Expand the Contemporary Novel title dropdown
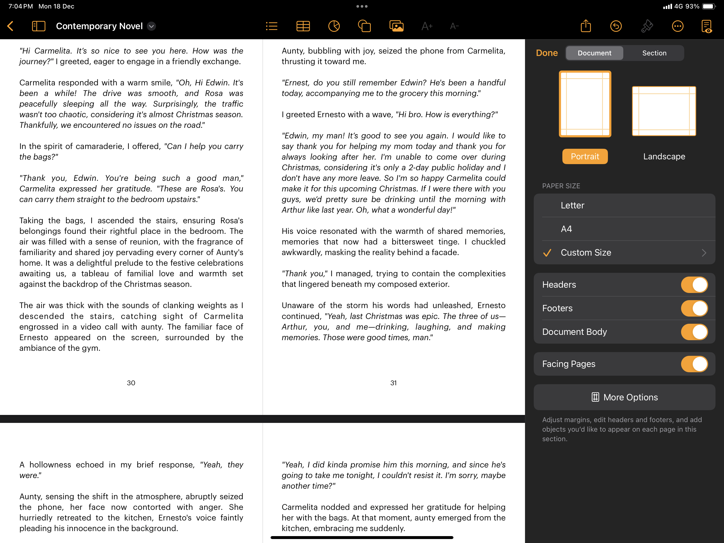724x543 pixels. coord(152,26)
